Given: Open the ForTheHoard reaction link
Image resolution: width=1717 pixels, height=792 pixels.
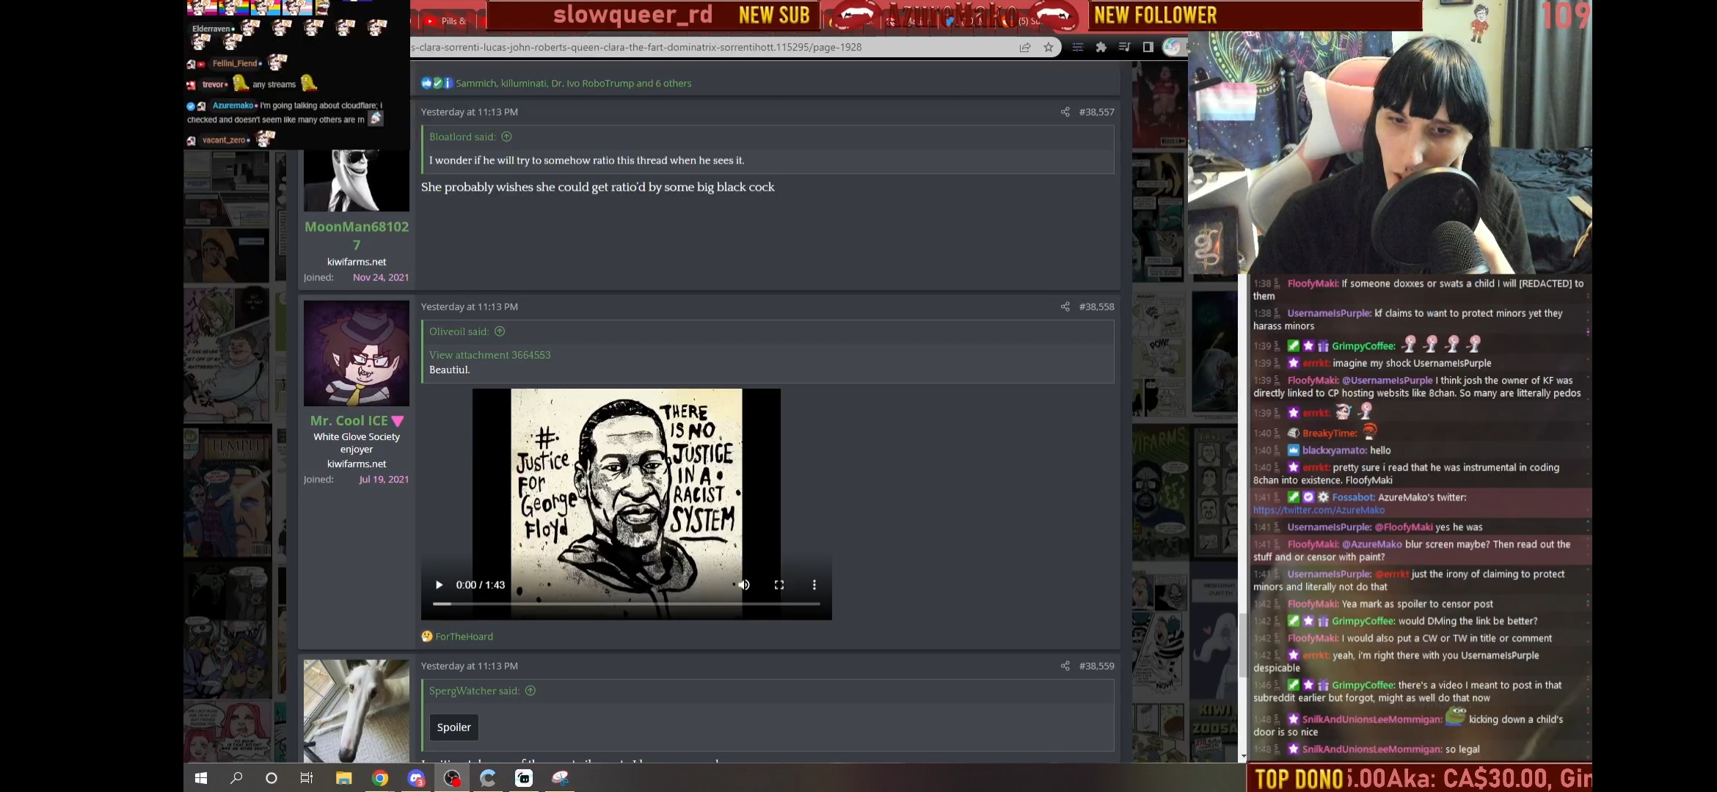Looking at the screenshot, I should point(464,637).
